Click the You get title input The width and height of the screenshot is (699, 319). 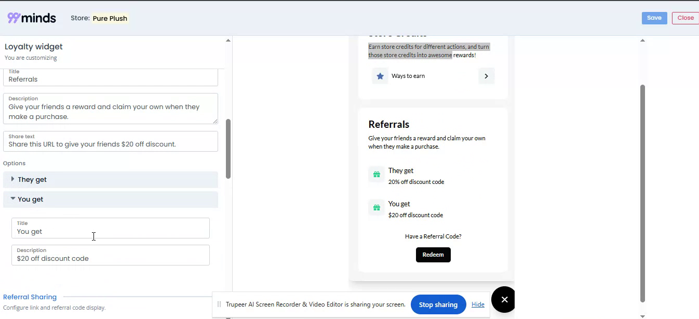111,228
